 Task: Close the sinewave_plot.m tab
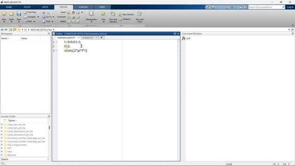pos(79,38)
